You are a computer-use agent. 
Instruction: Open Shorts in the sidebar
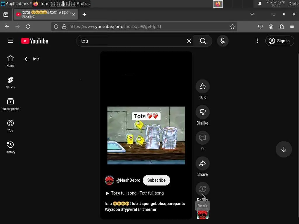pos(11,83)
